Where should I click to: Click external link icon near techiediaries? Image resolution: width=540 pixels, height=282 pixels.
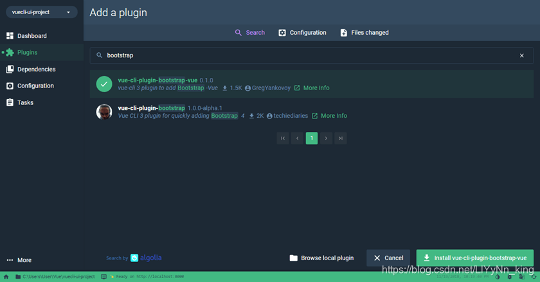pos(314,116)
